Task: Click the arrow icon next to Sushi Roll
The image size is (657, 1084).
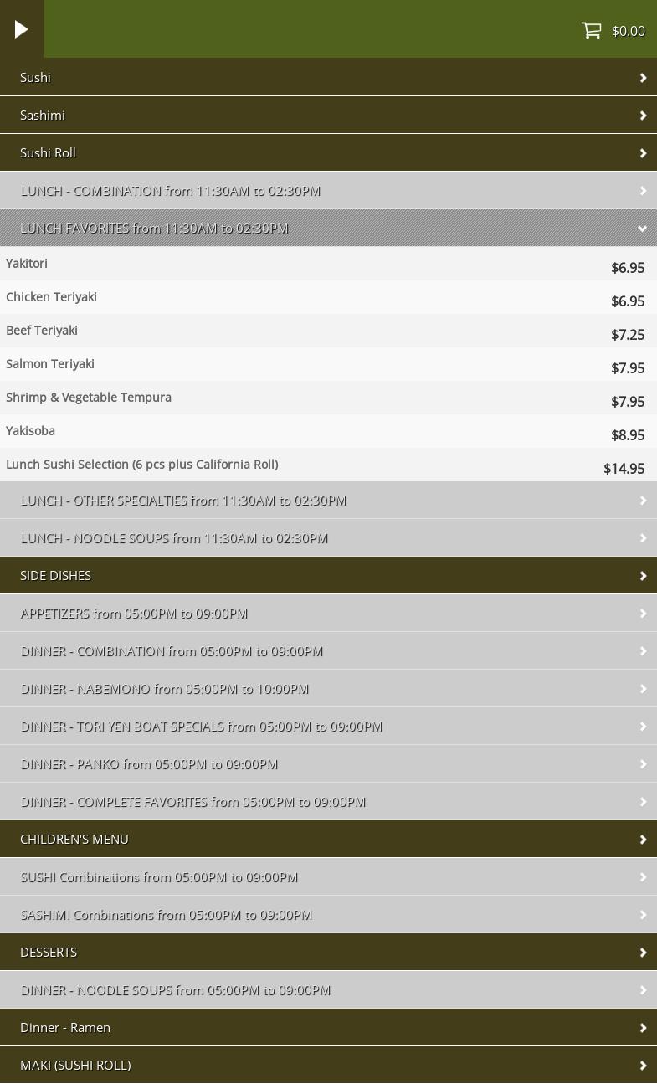Action: pyautogui.click(x=643, y=153)
